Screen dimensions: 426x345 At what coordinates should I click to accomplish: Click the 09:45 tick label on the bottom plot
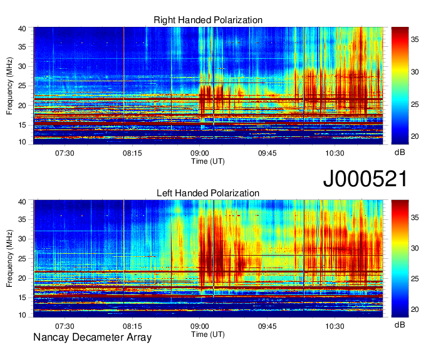click(x=268, y=326)
